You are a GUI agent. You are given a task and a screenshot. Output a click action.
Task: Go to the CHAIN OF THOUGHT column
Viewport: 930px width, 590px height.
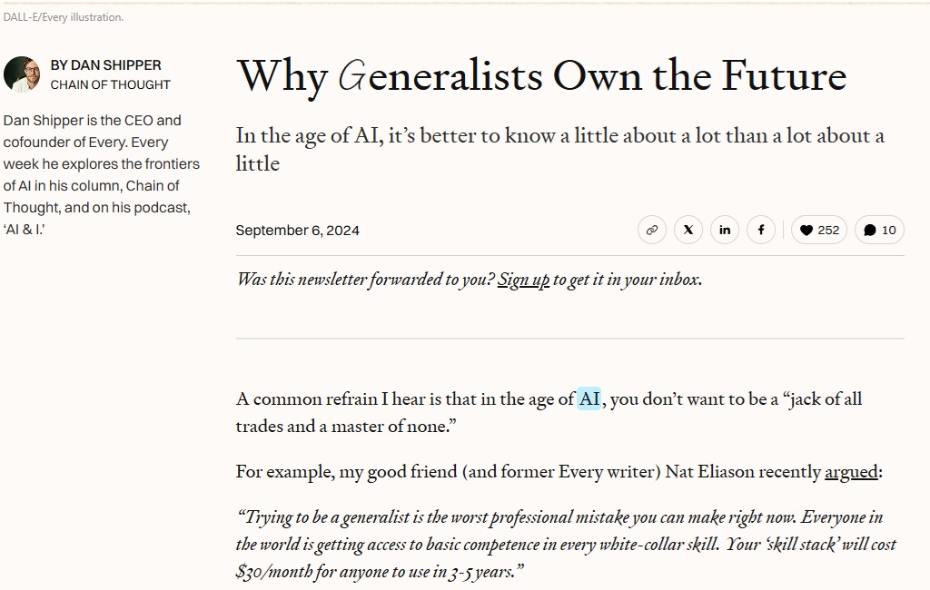point(110,84)
